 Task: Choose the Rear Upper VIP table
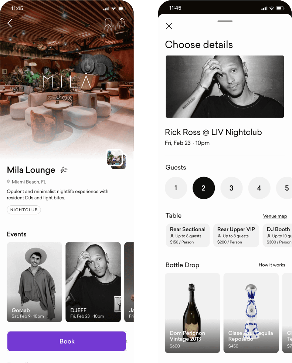(x=236, y=235)
